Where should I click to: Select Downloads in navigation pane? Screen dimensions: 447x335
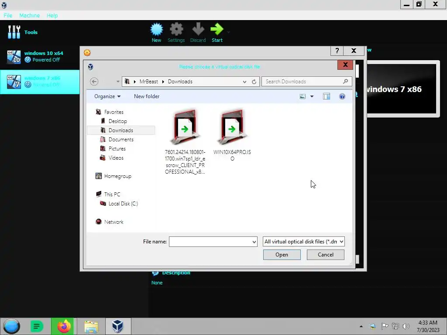(121, 130)
